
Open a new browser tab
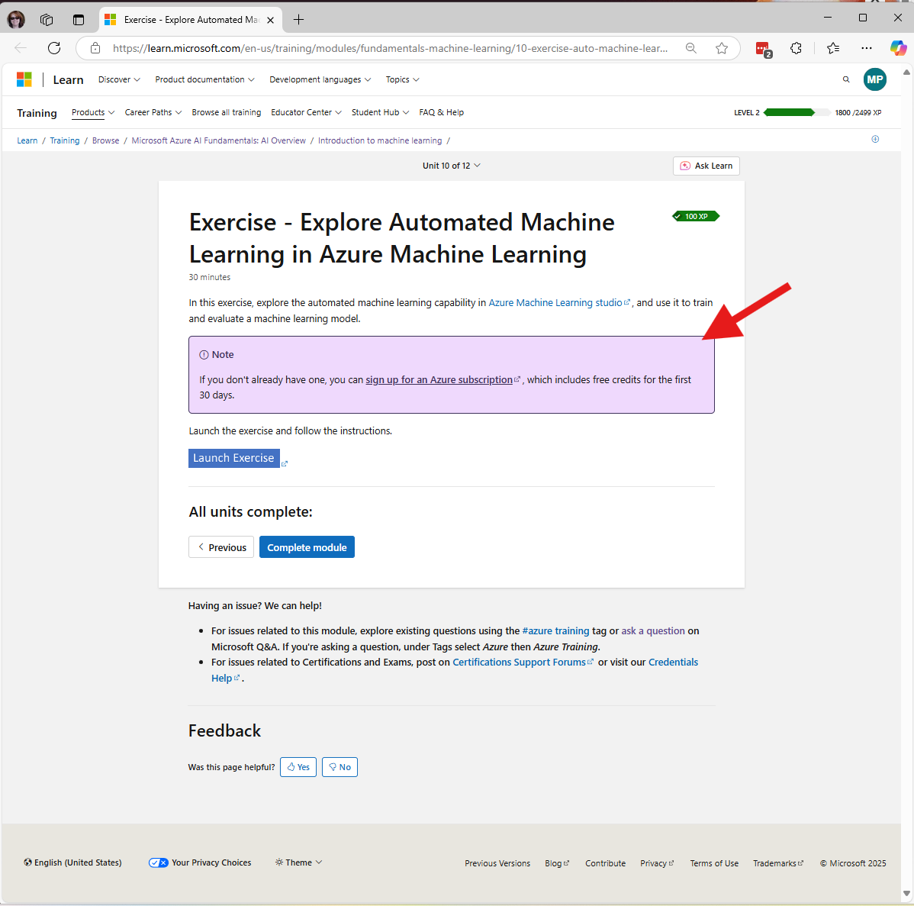(298, 20)
